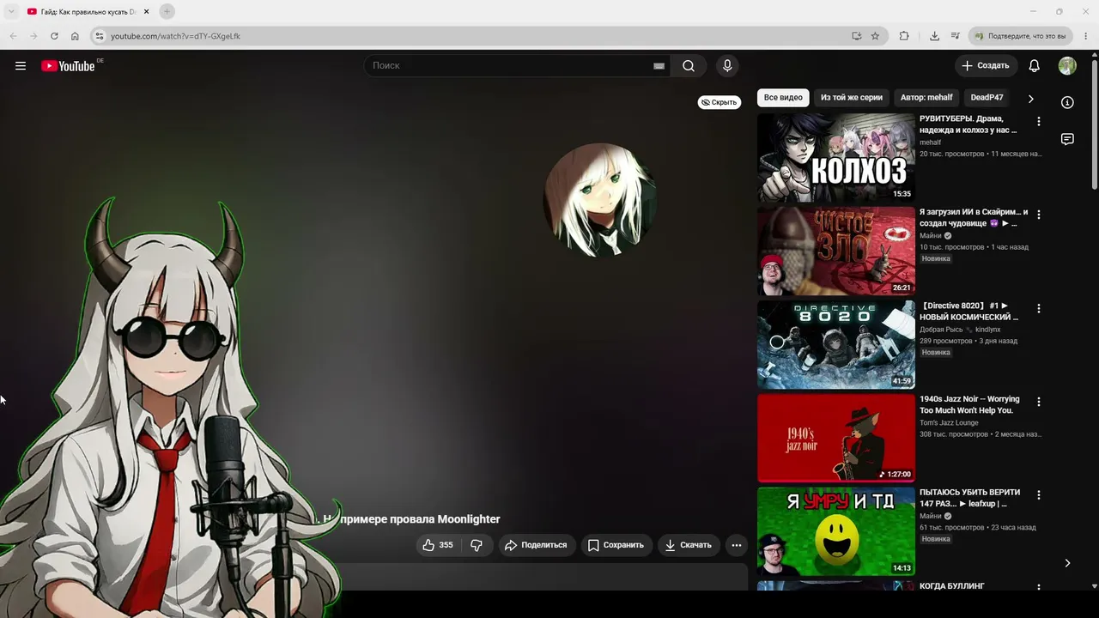Open options for Скайрим ИИ video
The width and height of the screenshot is (1099, 618).
point(1038,215)
